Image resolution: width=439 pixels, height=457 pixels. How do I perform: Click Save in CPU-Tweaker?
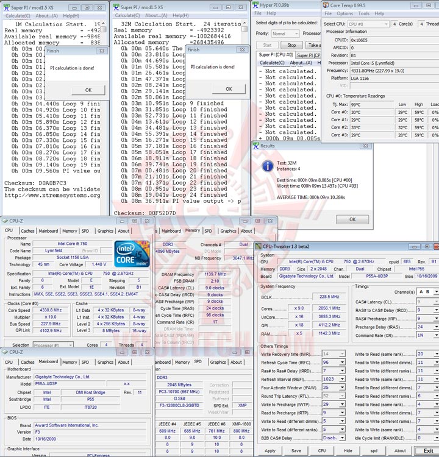[296, 450]
